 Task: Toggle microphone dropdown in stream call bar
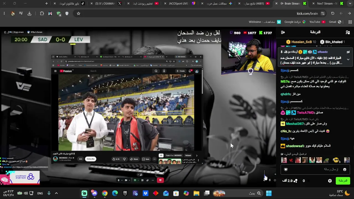click(122, 180)
